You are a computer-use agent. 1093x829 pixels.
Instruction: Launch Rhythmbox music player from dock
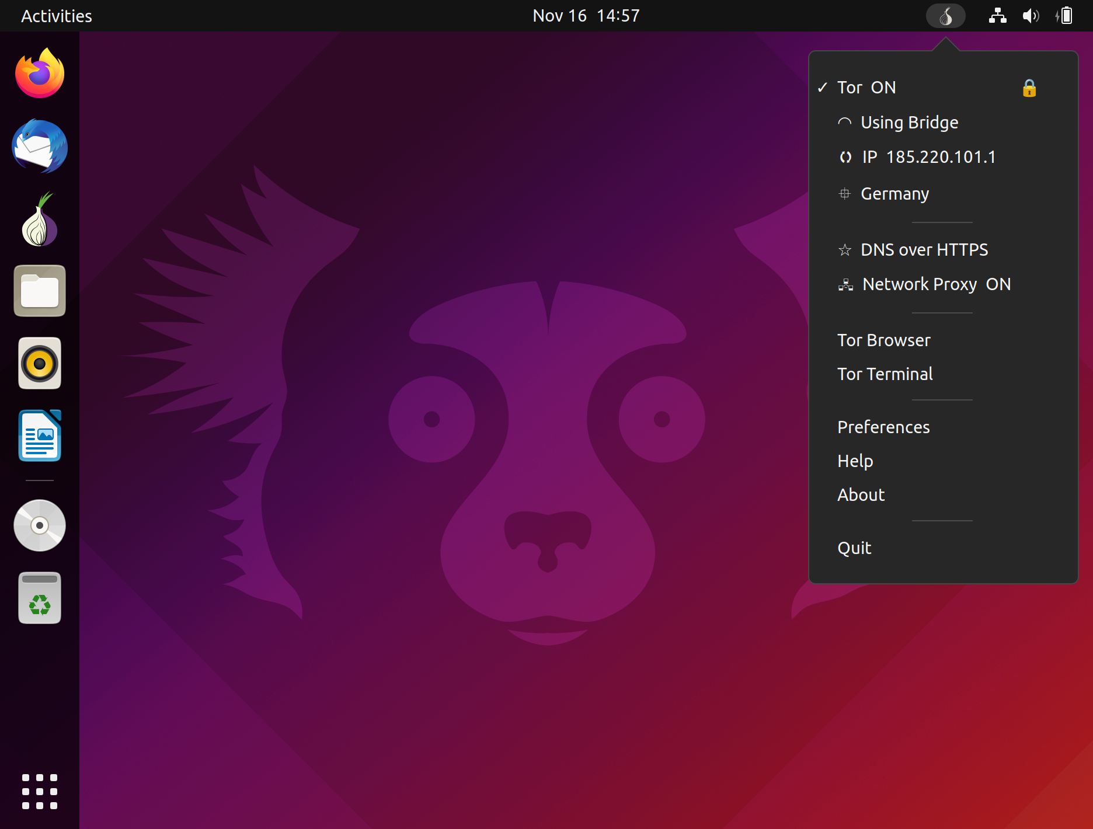point(40,363)
